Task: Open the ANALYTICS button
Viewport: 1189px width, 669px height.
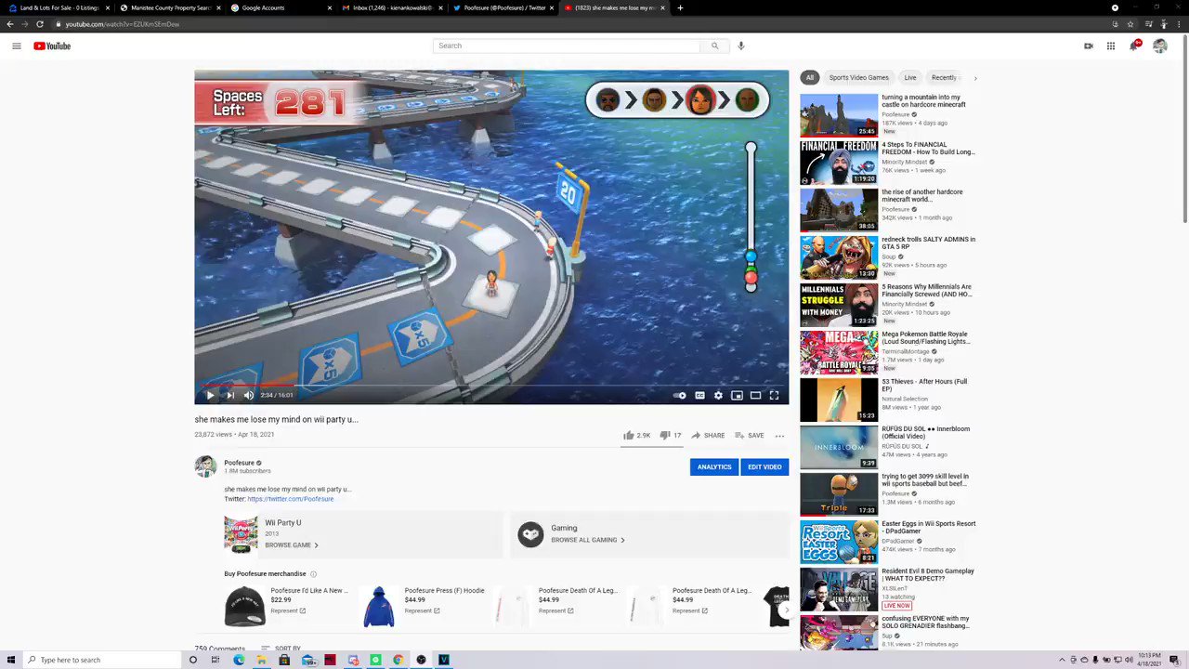Action: (714, 466)
